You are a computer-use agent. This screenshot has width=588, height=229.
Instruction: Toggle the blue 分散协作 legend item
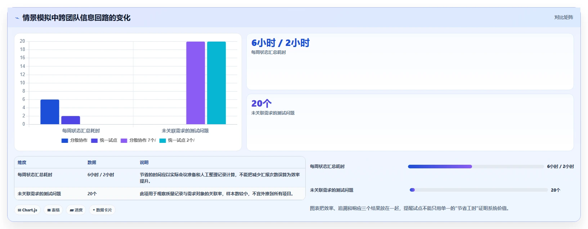tap(75, 140)
